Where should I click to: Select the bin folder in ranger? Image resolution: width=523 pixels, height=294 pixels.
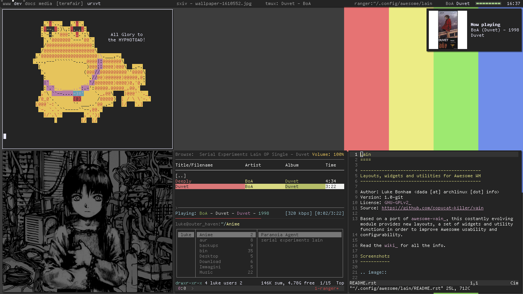226,251
